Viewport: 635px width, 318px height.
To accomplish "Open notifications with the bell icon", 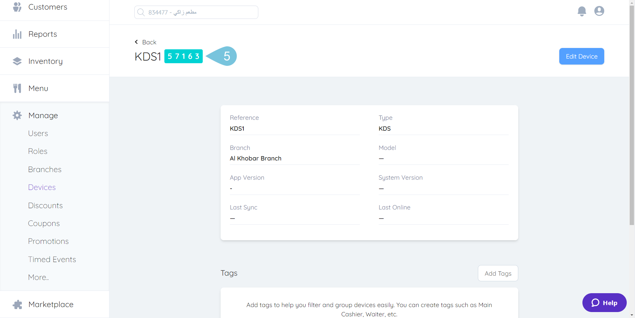I will [x=582, y=11].
